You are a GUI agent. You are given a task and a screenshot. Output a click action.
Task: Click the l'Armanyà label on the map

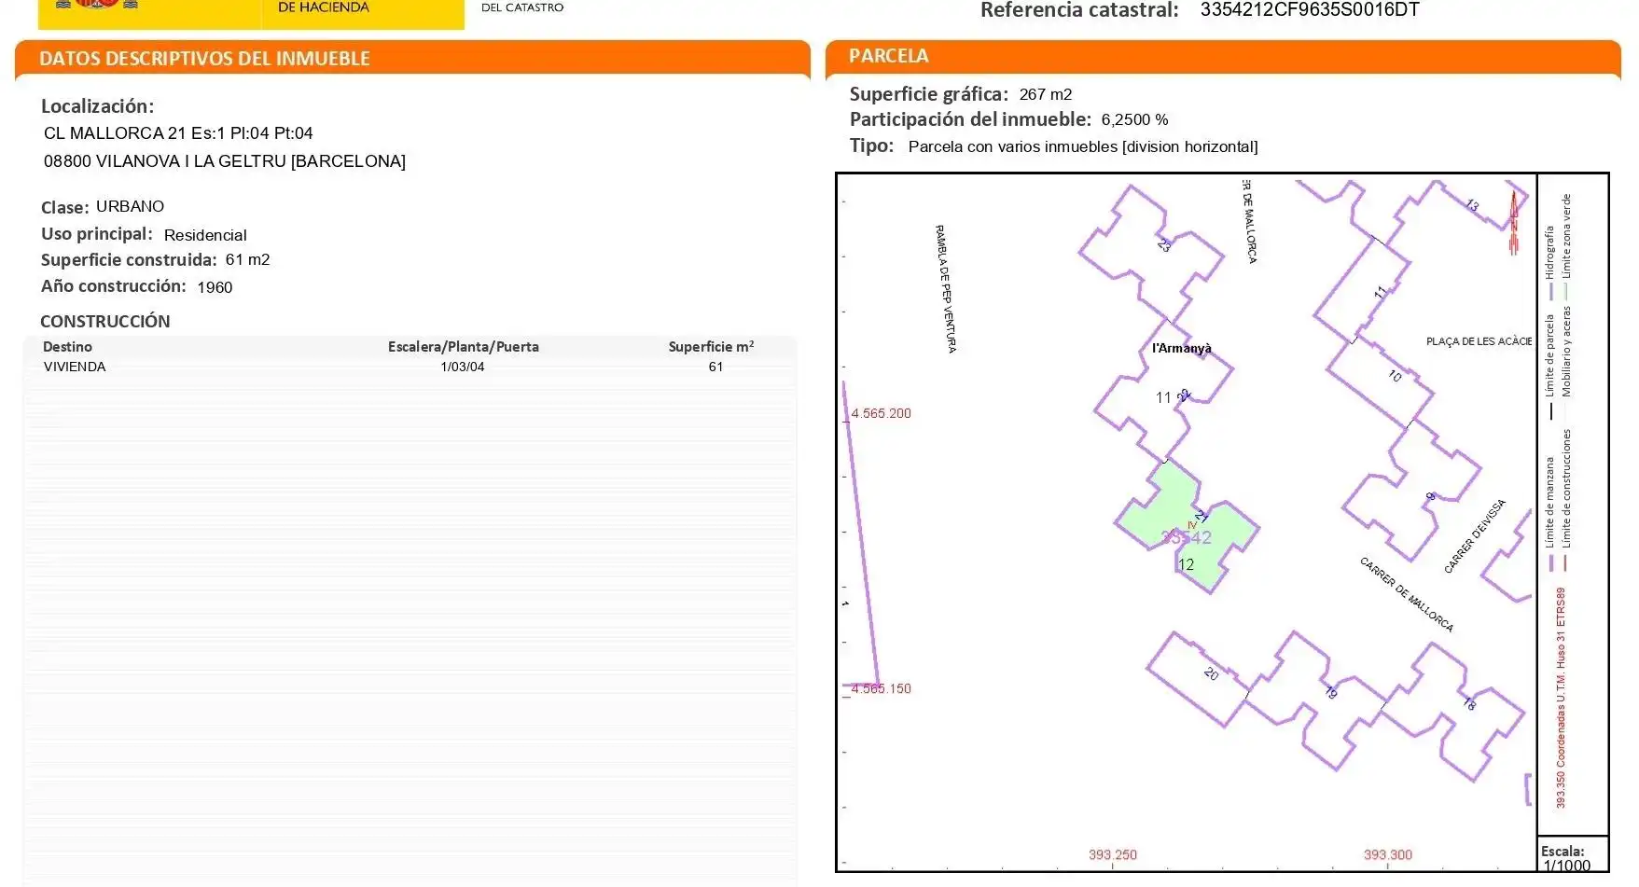[1181, 349]
